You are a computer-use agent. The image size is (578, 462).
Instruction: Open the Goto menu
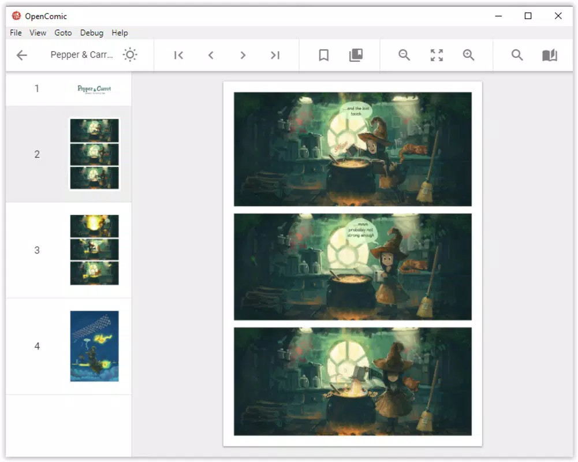[x=63, y=33]
